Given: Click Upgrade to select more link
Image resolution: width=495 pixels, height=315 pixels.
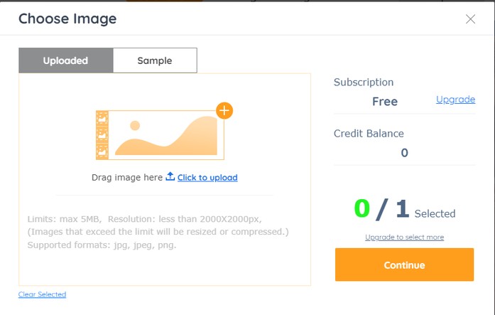Looking at the screenshot, I should (x=404, y=237).
